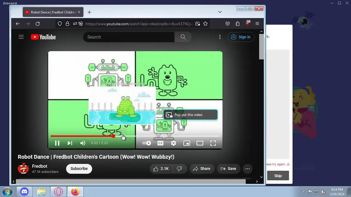Open the Pocket save icon
This screenshot has height=197, width=351.
(228, 24)
